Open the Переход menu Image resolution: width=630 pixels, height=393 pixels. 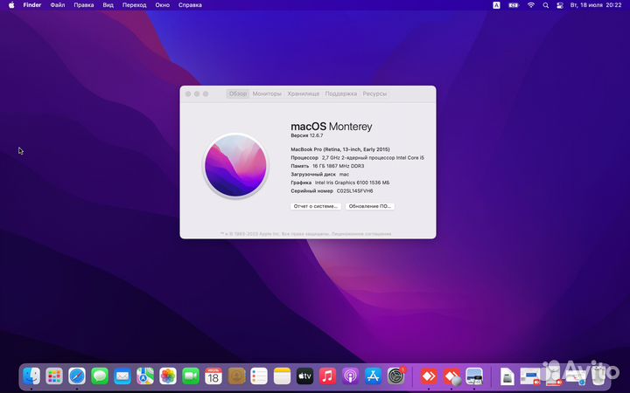click(134, 5)
